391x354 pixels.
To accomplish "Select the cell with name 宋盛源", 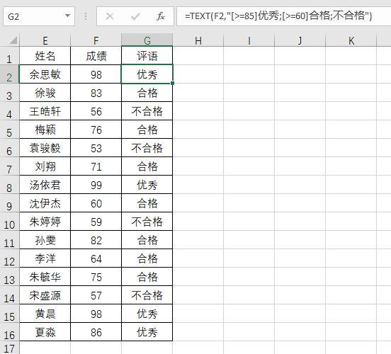I will [45, 295].
